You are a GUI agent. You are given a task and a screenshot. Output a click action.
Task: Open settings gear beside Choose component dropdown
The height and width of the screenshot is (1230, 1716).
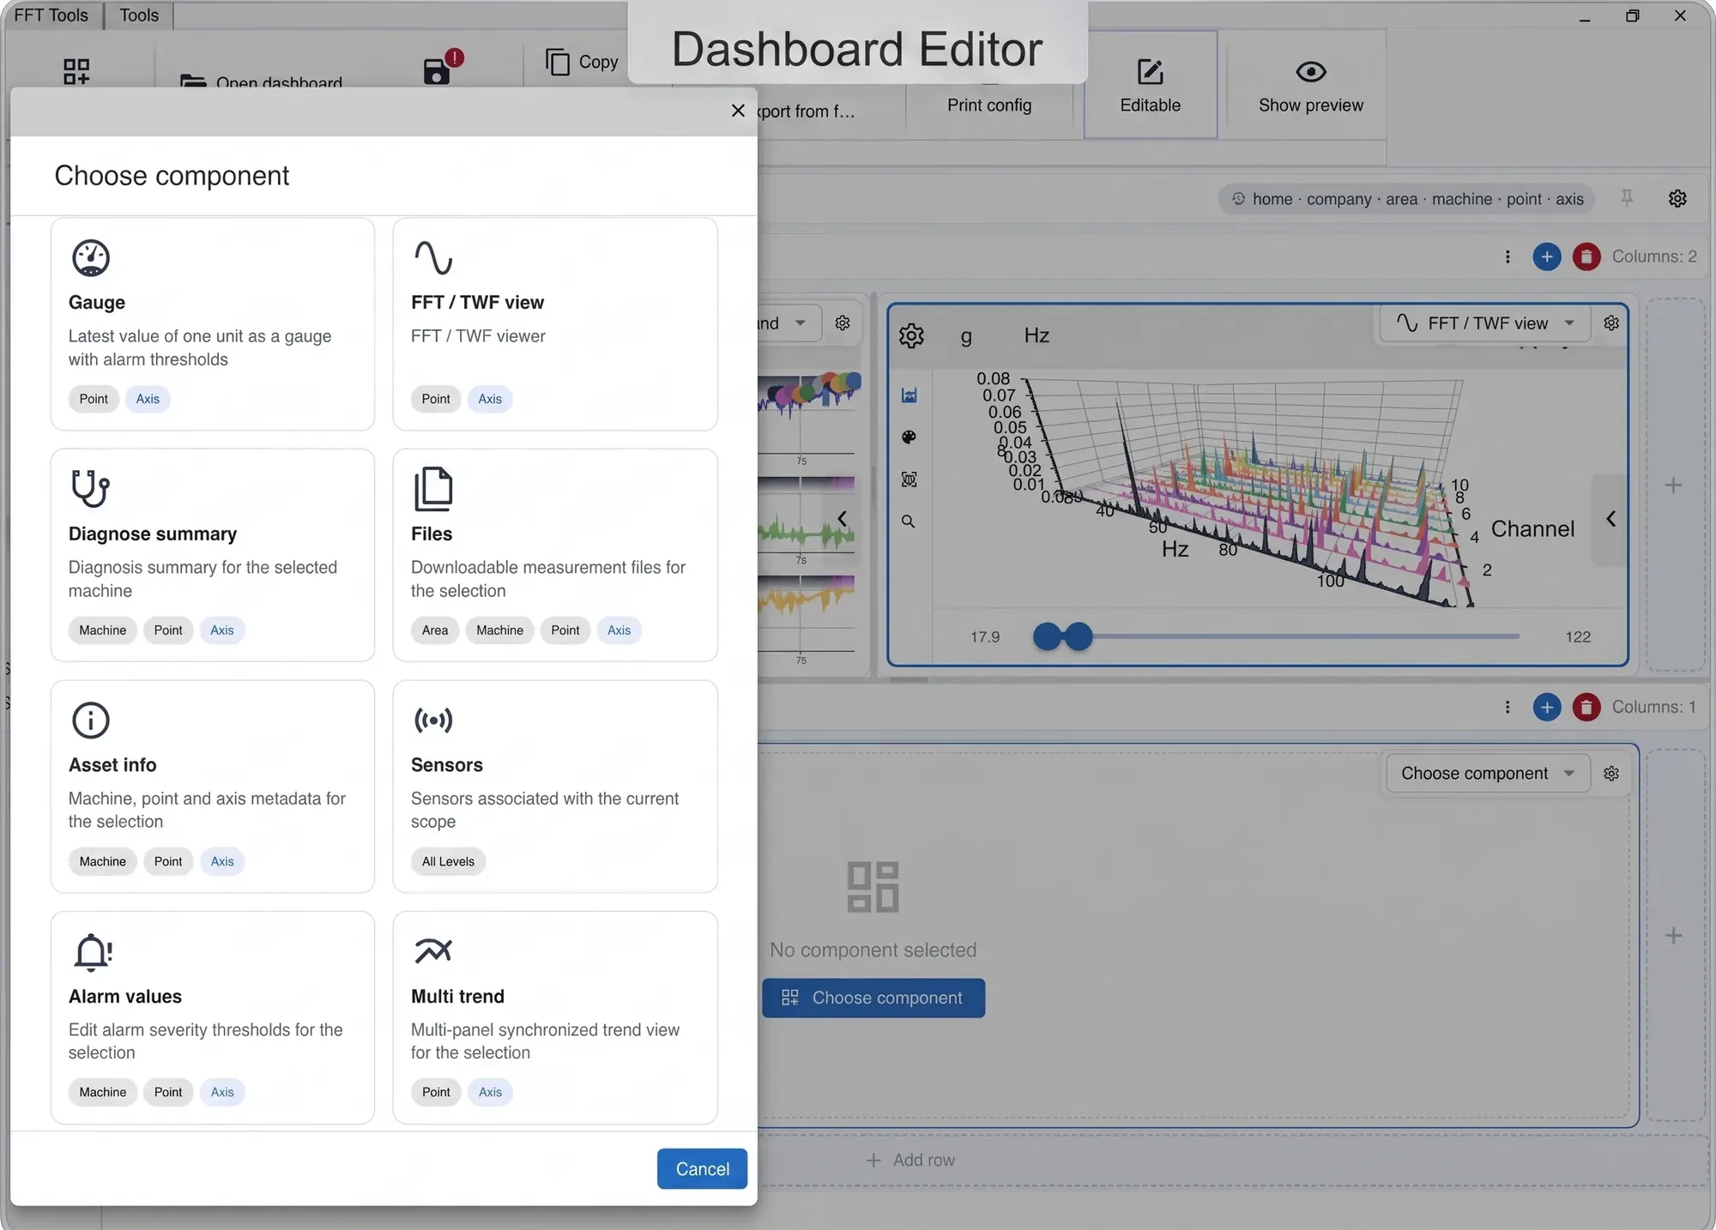coord(1611,773)
